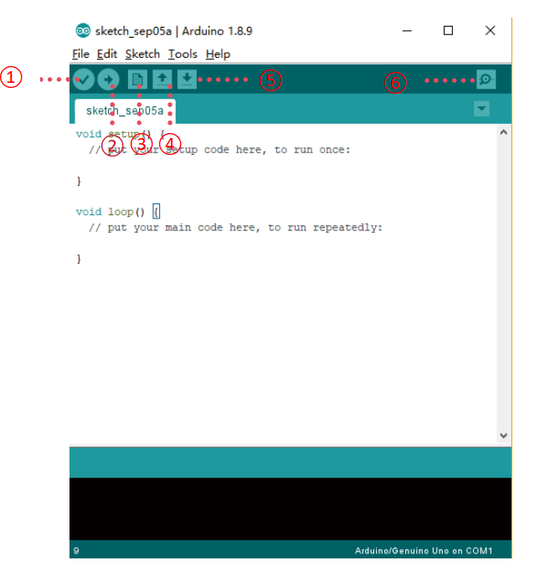Click the Open sketch up-arrow icon
This screenshot has width=550, height=581.
point(162,80)
